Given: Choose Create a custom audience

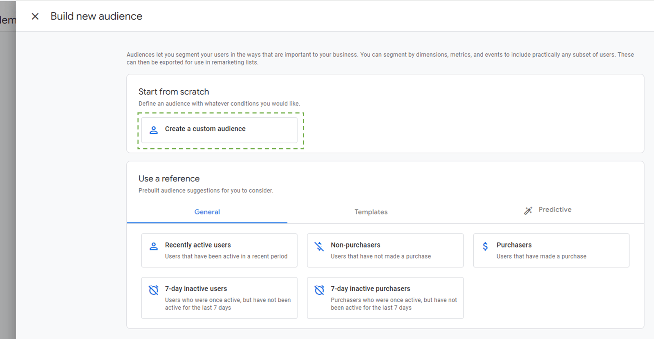Looking at the screenshot, I should 205,129.
